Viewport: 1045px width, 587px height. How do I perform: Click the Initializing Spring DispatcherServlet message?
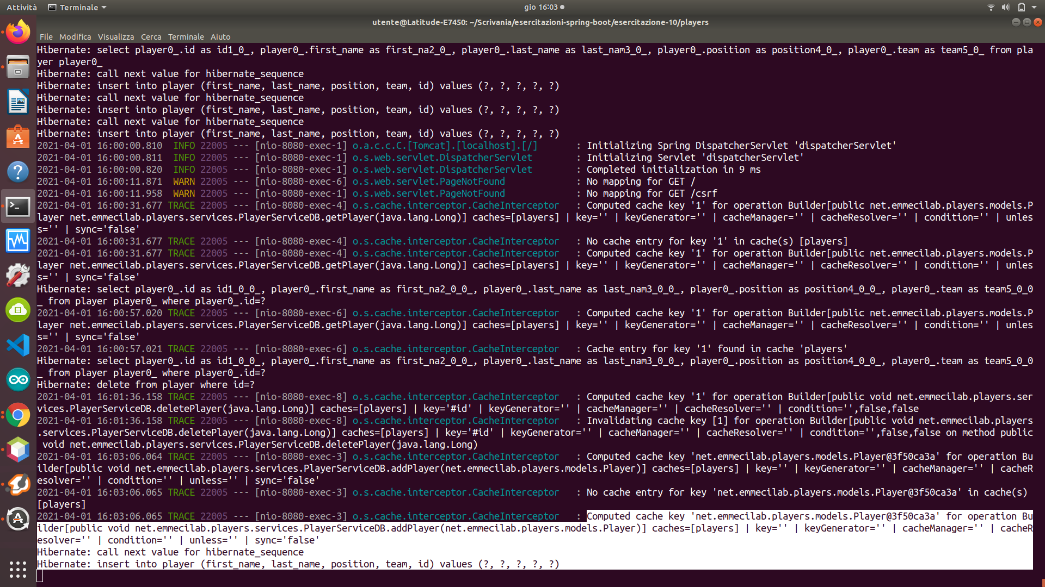[741, 146]
